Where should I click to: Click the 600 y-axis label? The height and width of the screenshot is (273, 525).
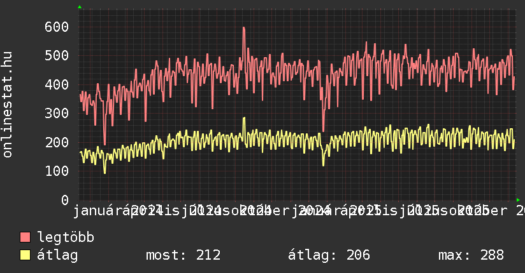57,27
